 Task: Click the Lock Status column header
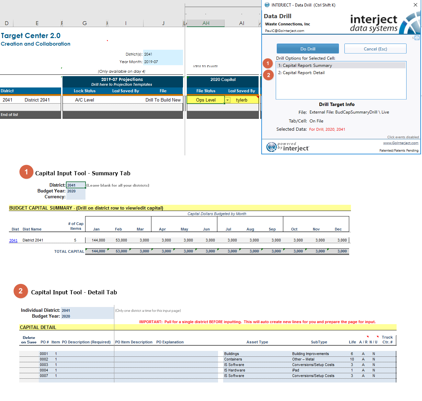pos(84,91)
